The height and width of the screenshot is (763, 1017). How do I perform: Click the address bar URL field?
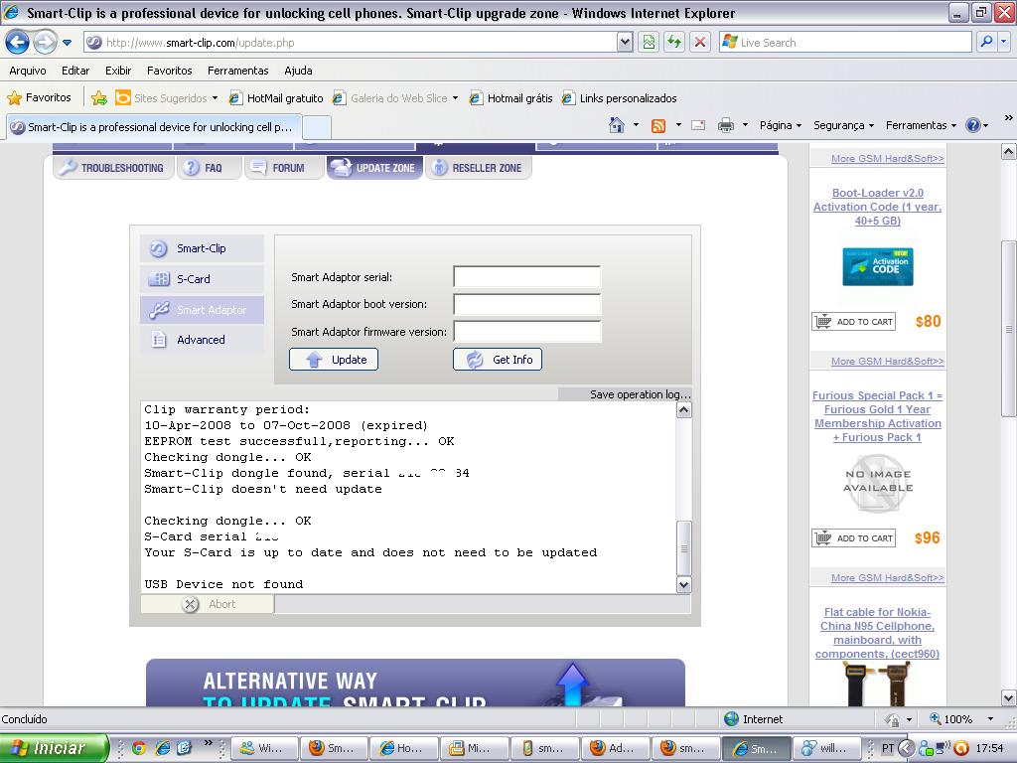tap(351, 43)
